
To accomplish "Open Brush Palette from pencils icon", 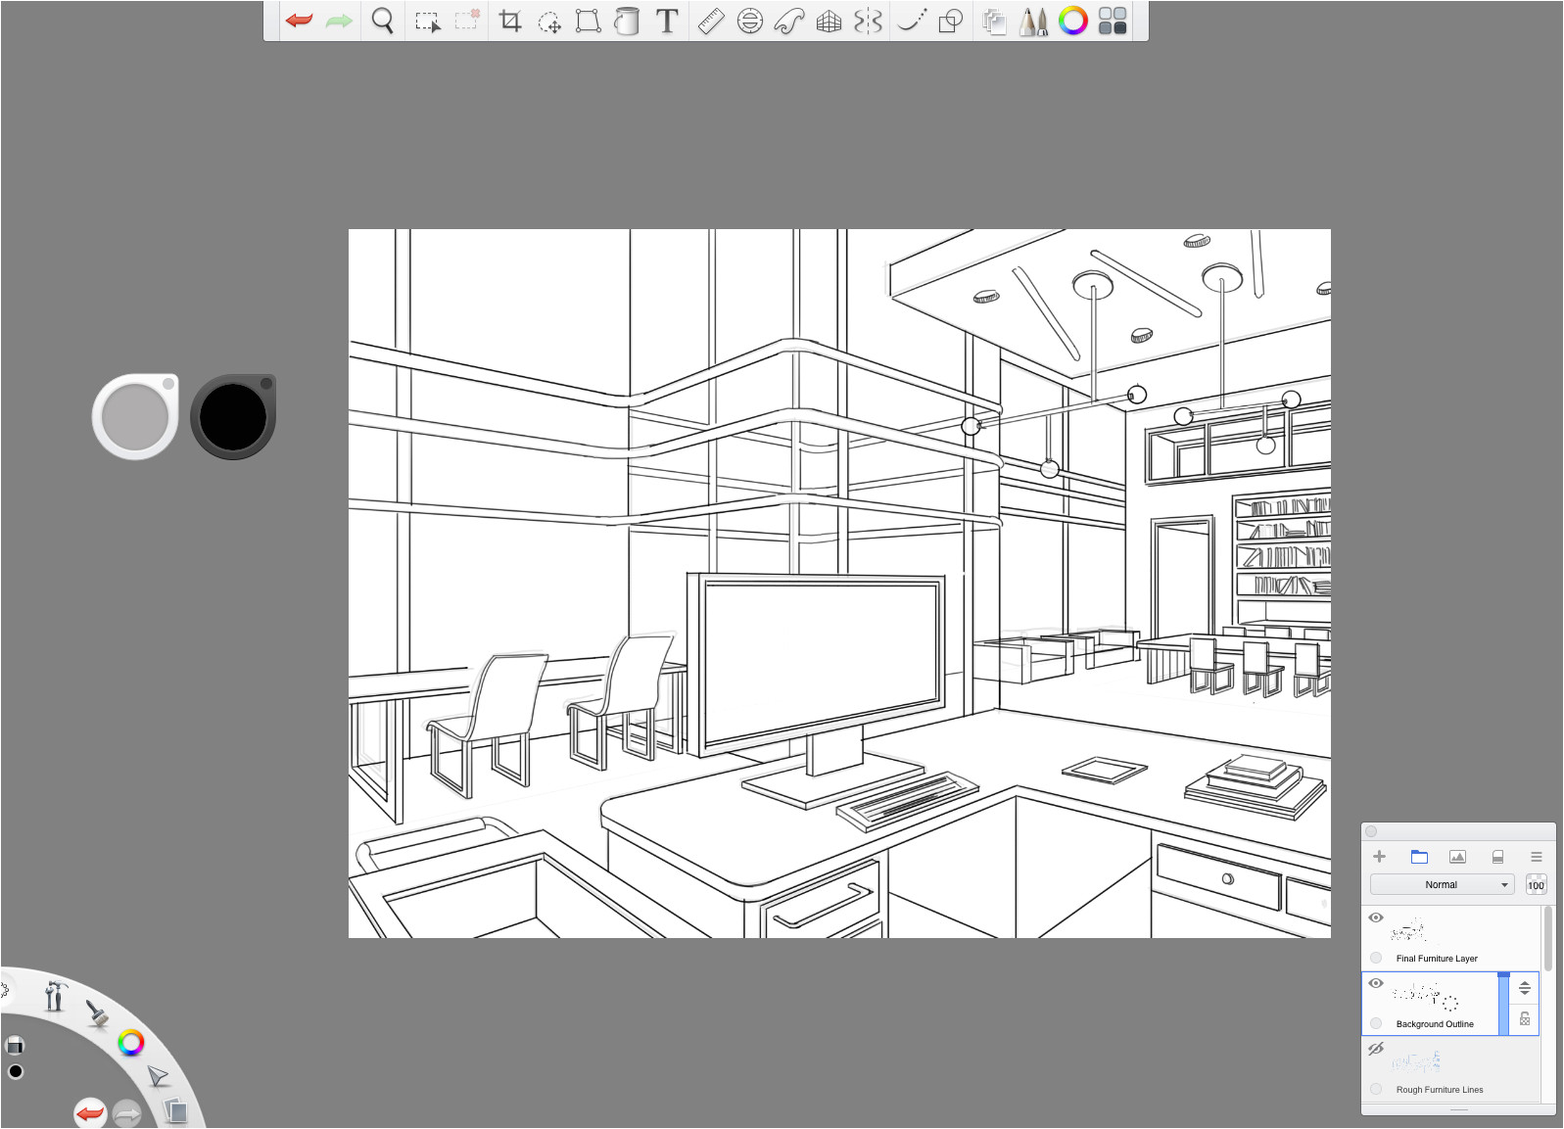I will pyautogui.click(x=1033, y=21).
